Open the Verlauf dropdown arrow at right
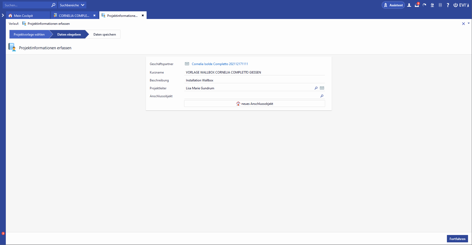Image resolution: width=472 pixels, height=245 pixels. point(469,23)
